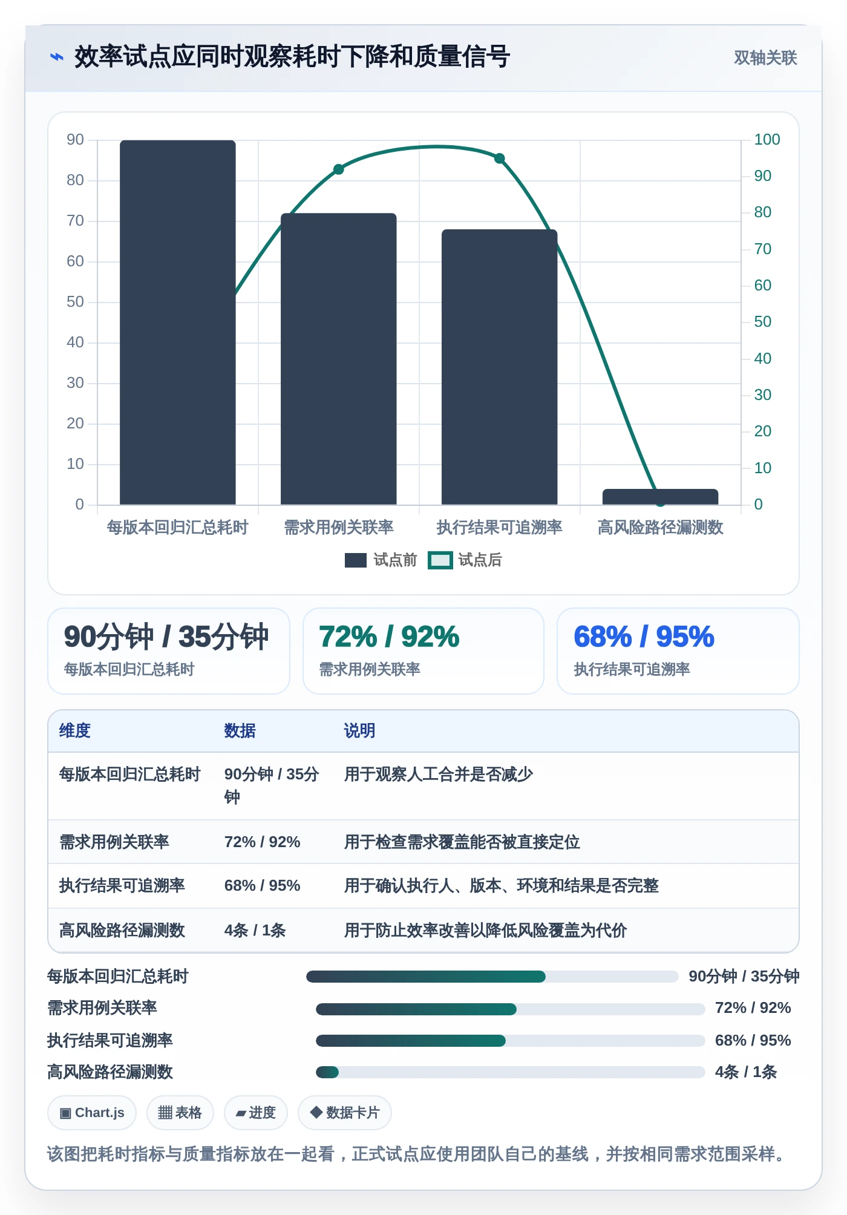Click the 双轴关联 label in the header
This screenshot has width=847, height=1215.
point(765,57)
